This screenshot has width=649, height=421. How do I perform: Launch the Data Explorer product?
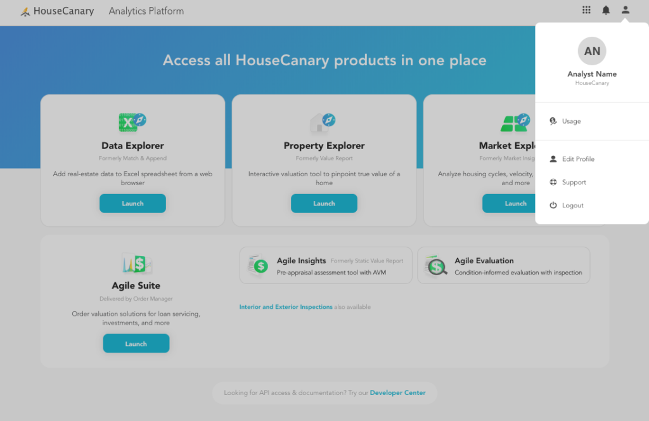[132, 203]
